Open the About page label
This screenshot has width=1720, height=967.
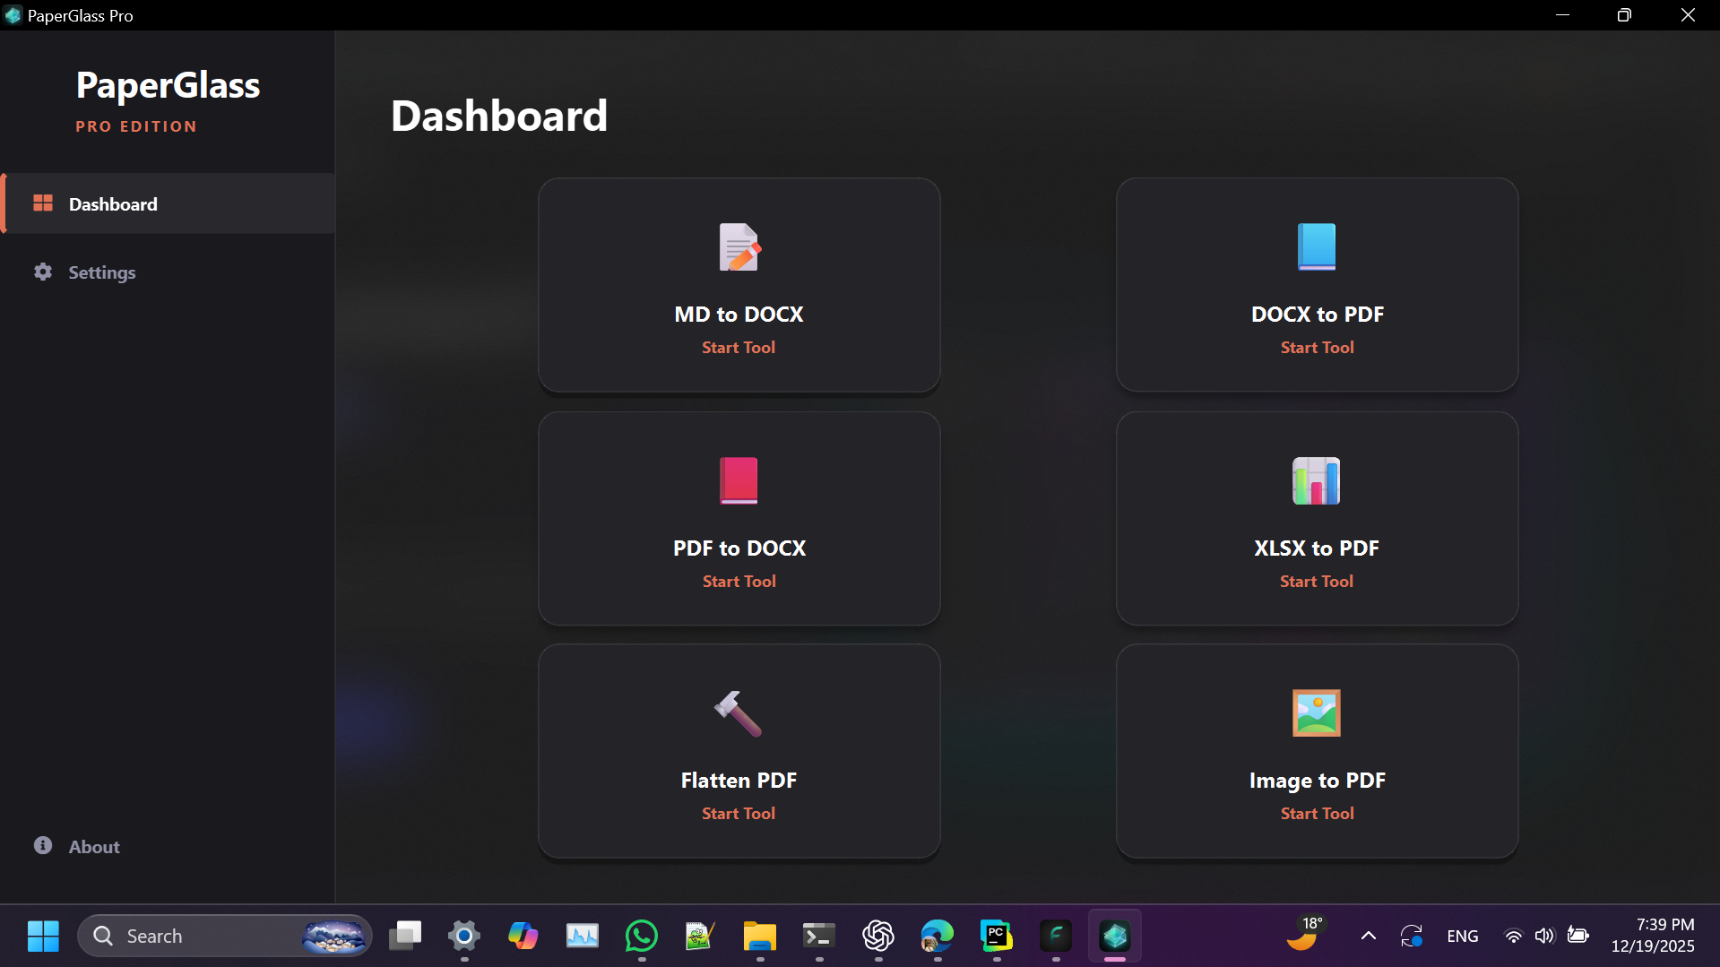coord(94,847)
